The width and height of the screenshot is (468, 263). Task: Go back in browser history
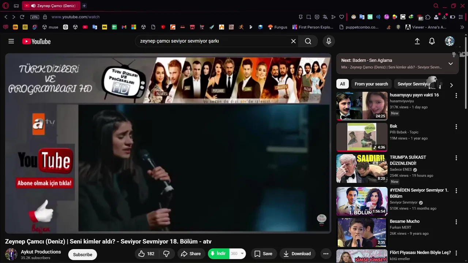[6, 17]
